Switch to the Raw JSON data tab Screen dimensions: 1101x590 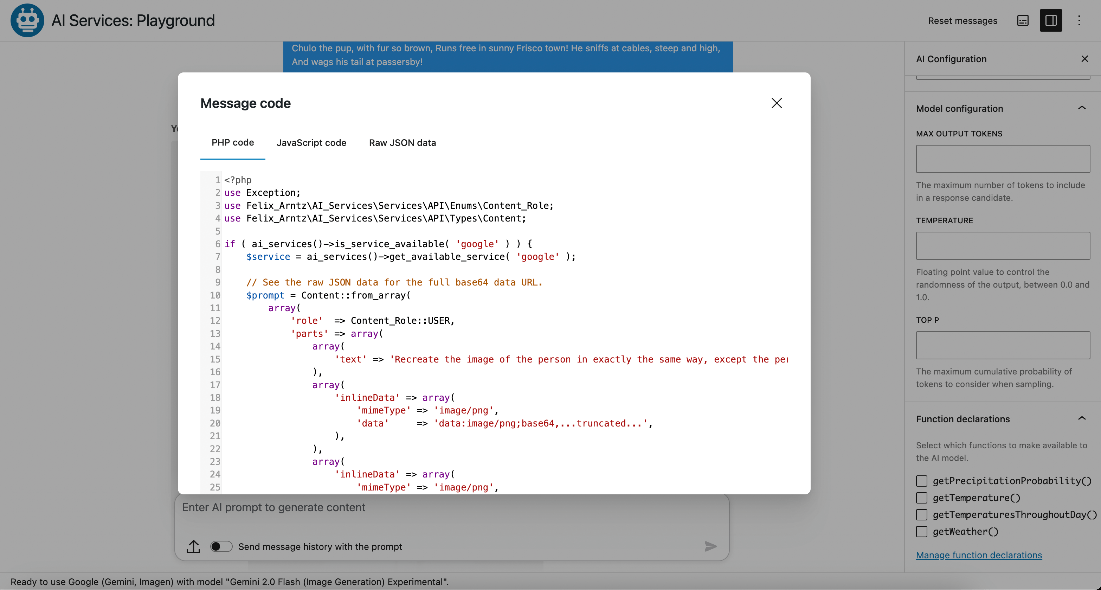point(402,143)
